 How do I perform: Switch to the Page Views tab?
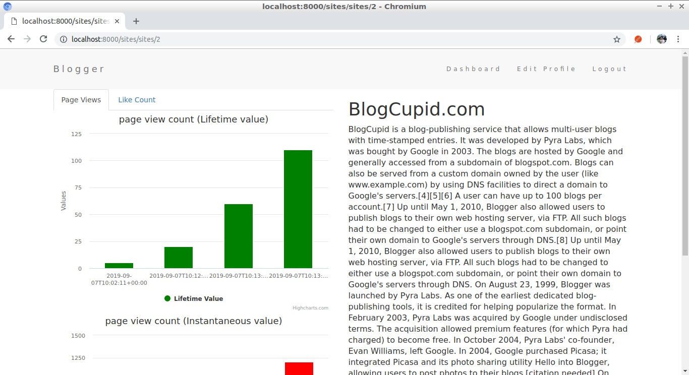click(81, 100)
